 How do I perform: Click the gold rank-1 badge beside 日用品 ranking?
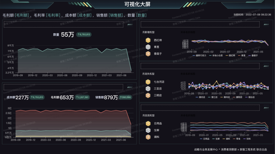pyautogui.click(x=148, y=123)
